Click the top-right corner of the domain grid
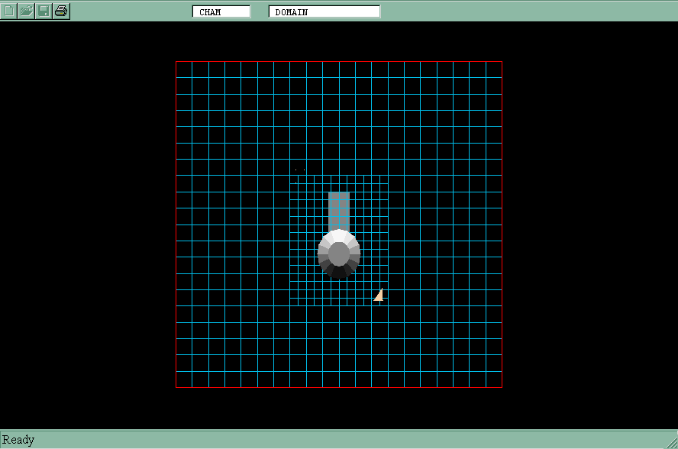Image resolution: width=678 pixels, height=449 pixels. 502,61
